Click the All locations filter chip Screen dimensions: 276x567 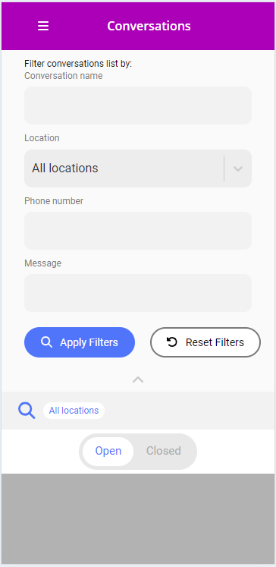pyautogui.click(x=74, y=411)
